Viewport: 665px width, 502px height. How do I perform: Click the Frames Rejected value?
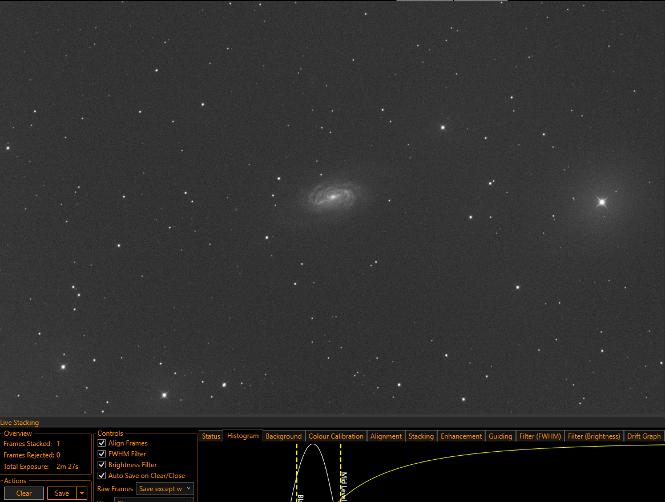point(58,455)
